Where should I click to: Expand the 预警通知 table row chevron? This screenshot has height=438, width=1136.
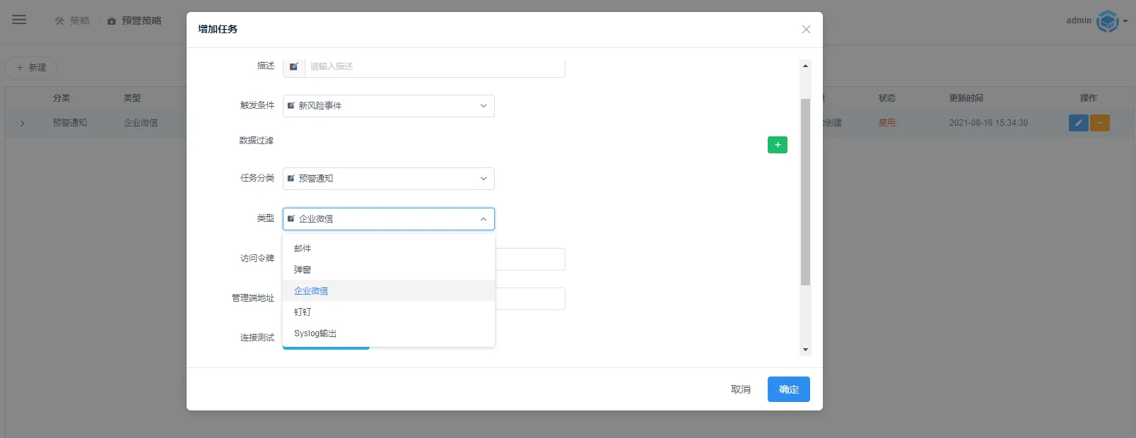pyautogui.click(x=23, y=123)
